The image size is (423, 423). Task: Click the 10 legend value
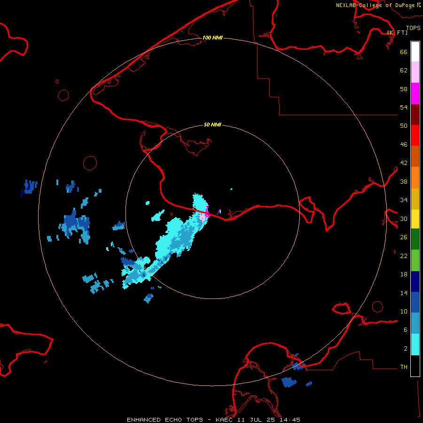[x=404, y=312]
